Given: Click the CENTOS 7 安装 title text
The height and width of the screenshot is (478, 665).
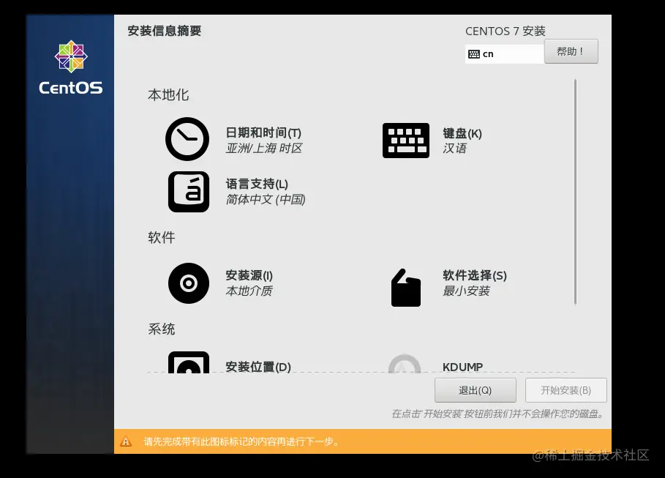Looking at the screenshot, I should click(505, 31).
